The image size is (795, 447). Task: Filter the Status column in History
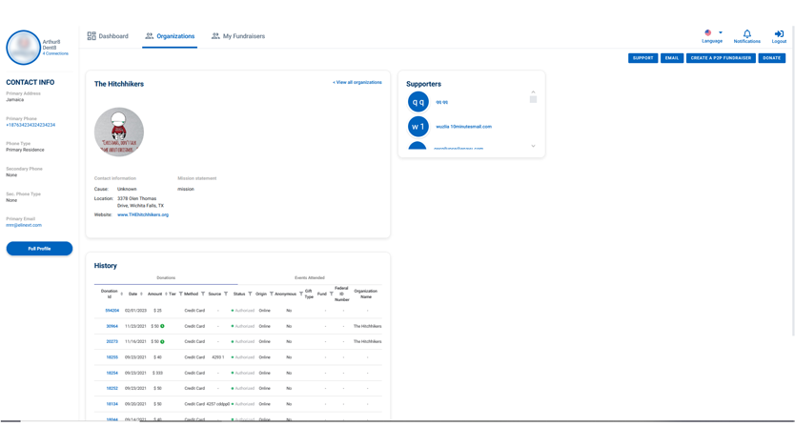[250, 295]
